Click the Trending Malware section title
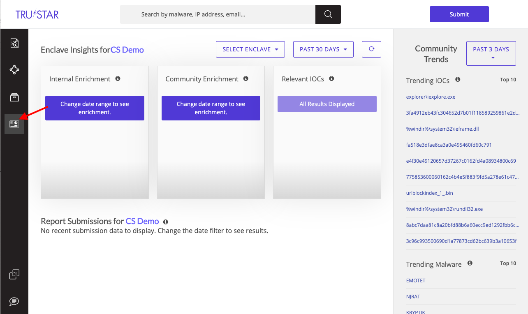Screen dimensions: 528x314 coord(434,264)
